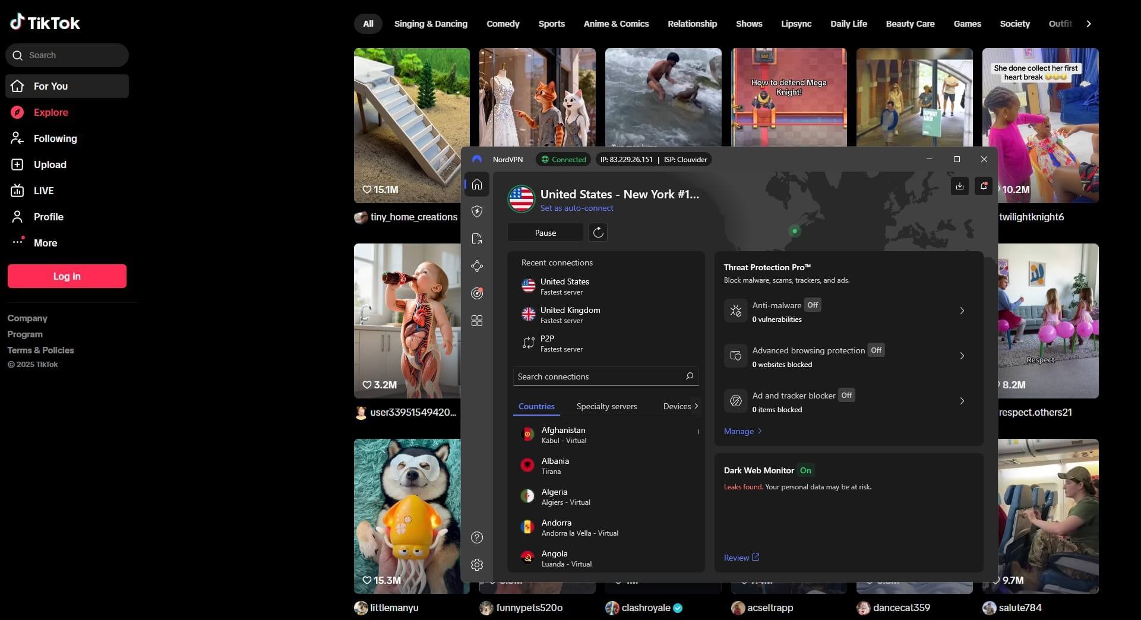Click the TikTok logo
This screenshot has height=620, width=1141.
45,23
